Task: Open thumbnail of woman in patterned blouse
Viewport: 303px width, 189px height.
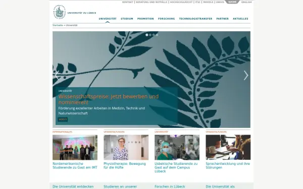Action: (x=126, y=147)
